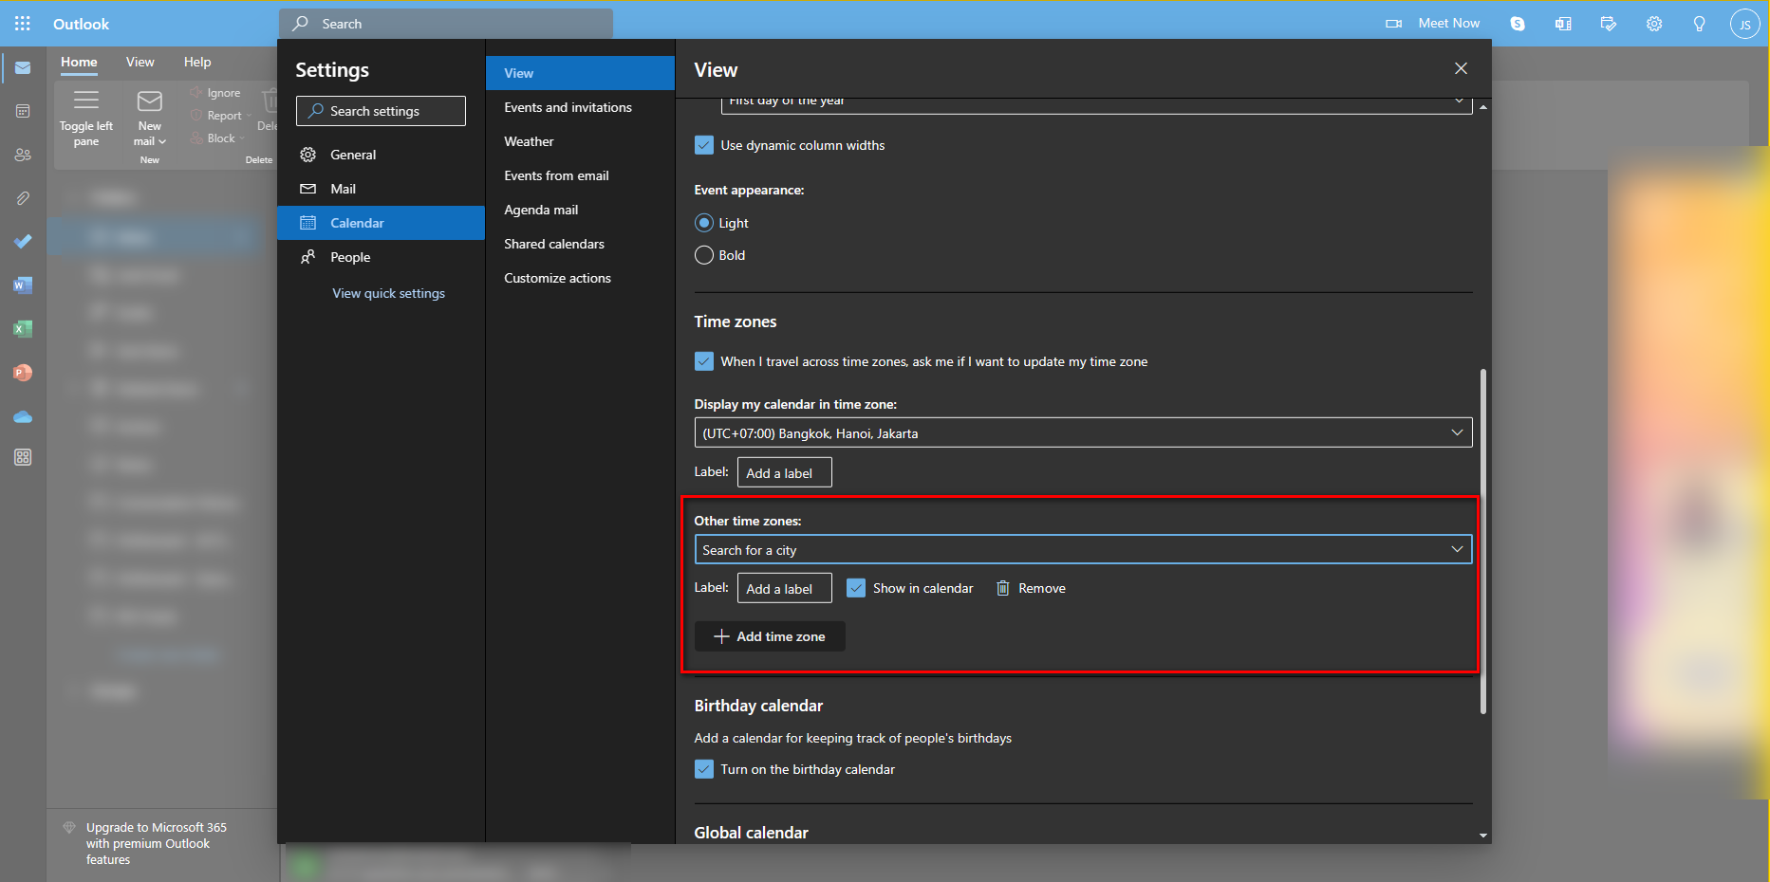Select the View calendar settings section

click(x=580, y=73)
